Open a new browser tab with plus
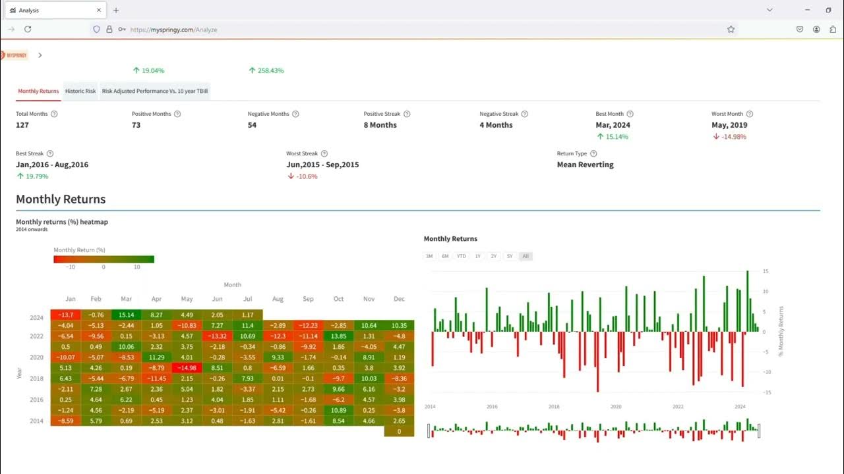Image resolution: width=844 pixels, height=474 pixels. pos(116,11)
